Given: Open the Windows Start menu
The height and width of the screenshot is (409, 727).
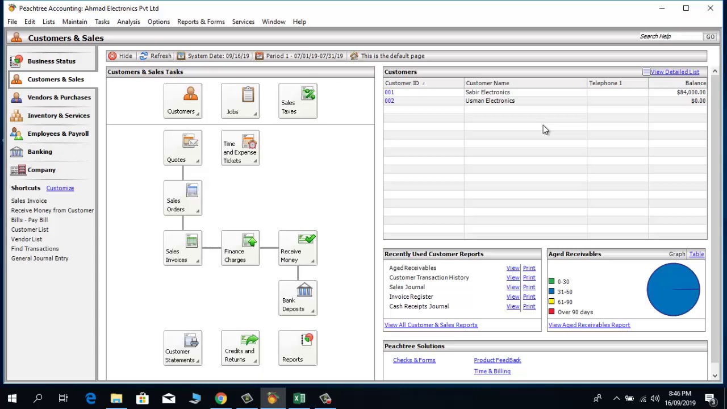Looking at the screenshot, I should tap(12, 398).
